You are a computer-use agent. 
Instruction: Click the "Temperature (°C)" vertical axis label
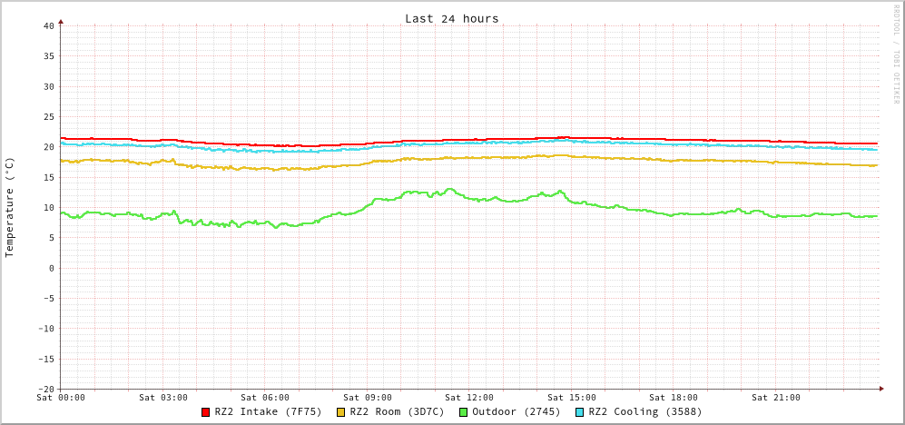(x=10, y=207)
